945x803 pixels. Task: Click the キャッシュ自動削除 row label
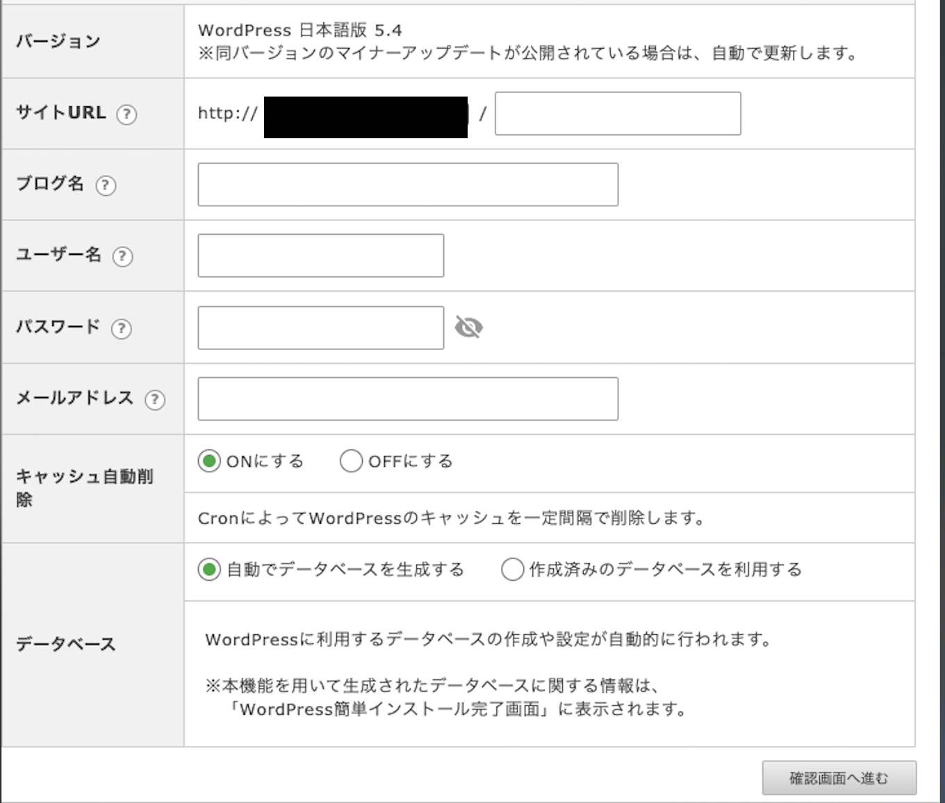click(x=85, y=488)
